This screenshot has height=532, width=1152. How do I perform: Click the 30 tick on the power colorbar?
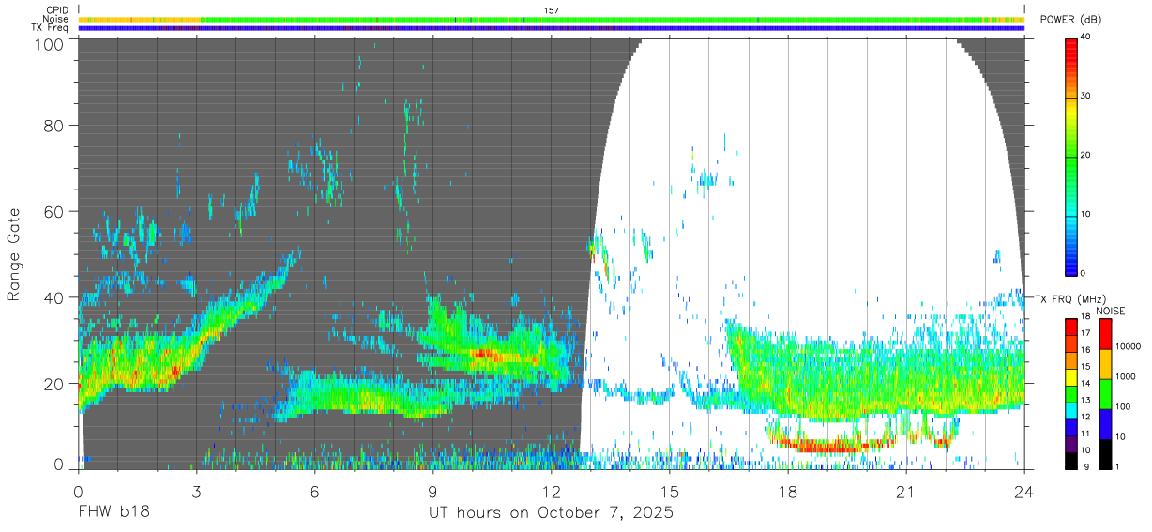tap(1086, 96)
